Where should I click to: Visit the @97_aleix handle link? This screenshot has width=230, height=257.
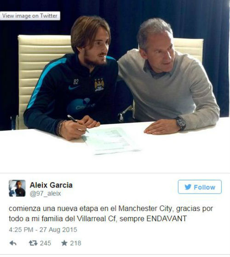pyautogui.click(x=46, y=194)
